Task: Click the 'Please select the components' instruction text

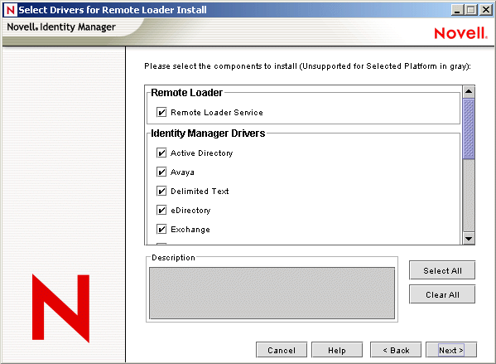Action: (307, 66)
